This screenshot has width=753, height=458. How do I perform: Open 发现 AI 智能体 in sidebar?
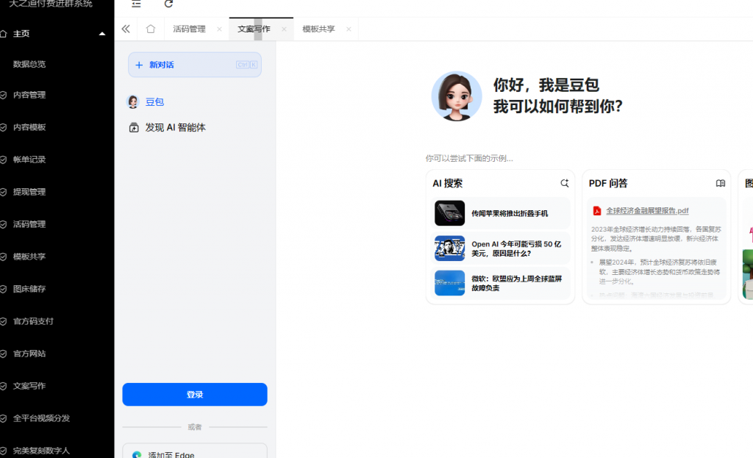click(175, 127)
